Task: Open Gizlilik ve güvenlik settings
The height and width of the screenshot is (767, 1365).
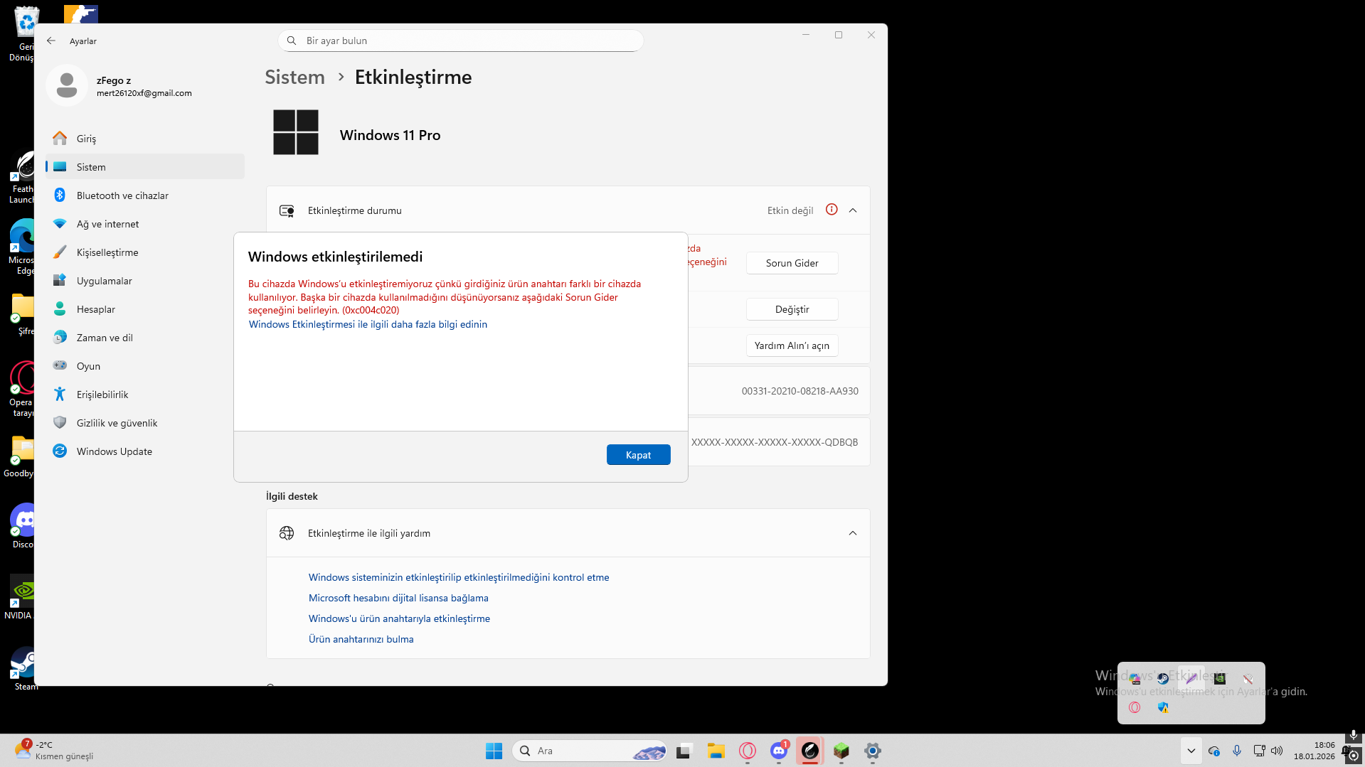Action: pyautogui.click(x=145, y=423)
